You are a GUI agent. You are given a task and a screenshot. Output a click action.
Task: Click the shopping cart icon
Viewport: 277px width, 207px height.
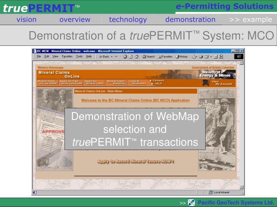[x=206, y=82]
